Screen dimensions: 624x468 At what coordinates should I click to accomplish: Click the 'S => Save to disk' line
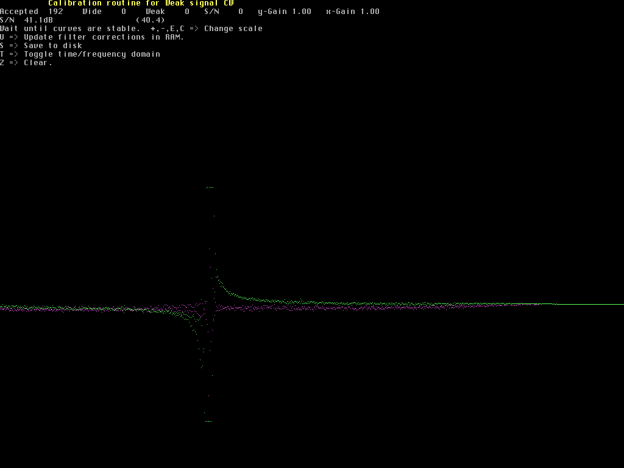coord(41,46)
